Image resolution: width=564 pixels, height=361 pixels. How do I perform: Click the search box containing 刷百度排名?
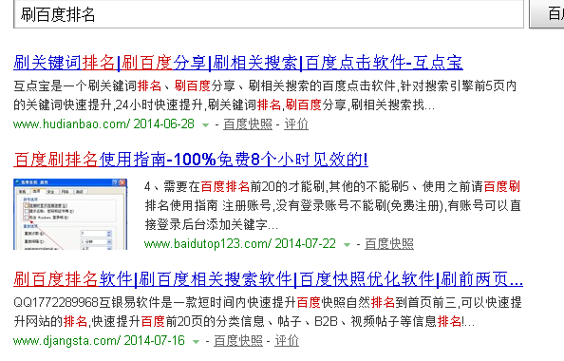[x=269, y=13]
